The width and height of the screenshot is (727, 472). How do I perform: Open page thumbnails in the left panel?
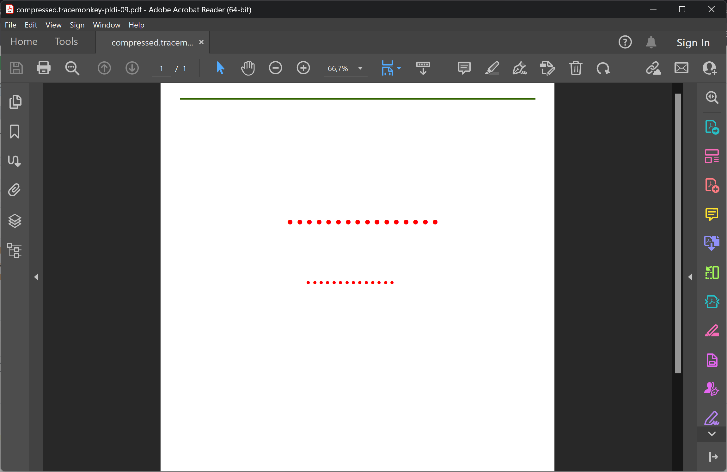click(x=15, y=101)
